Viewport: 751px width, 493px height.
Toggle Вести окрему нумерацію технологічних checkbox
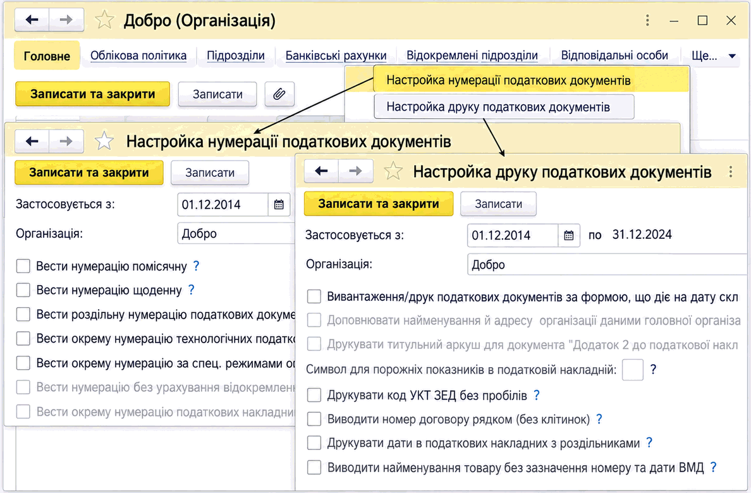[x=23, y=338]
